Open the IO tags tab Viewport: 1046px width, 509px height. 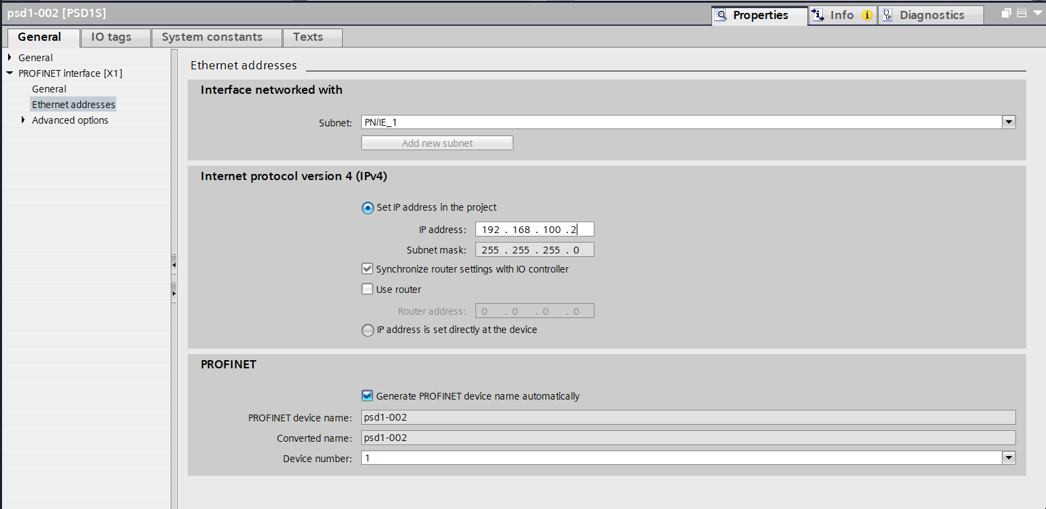tap(111, 37)
